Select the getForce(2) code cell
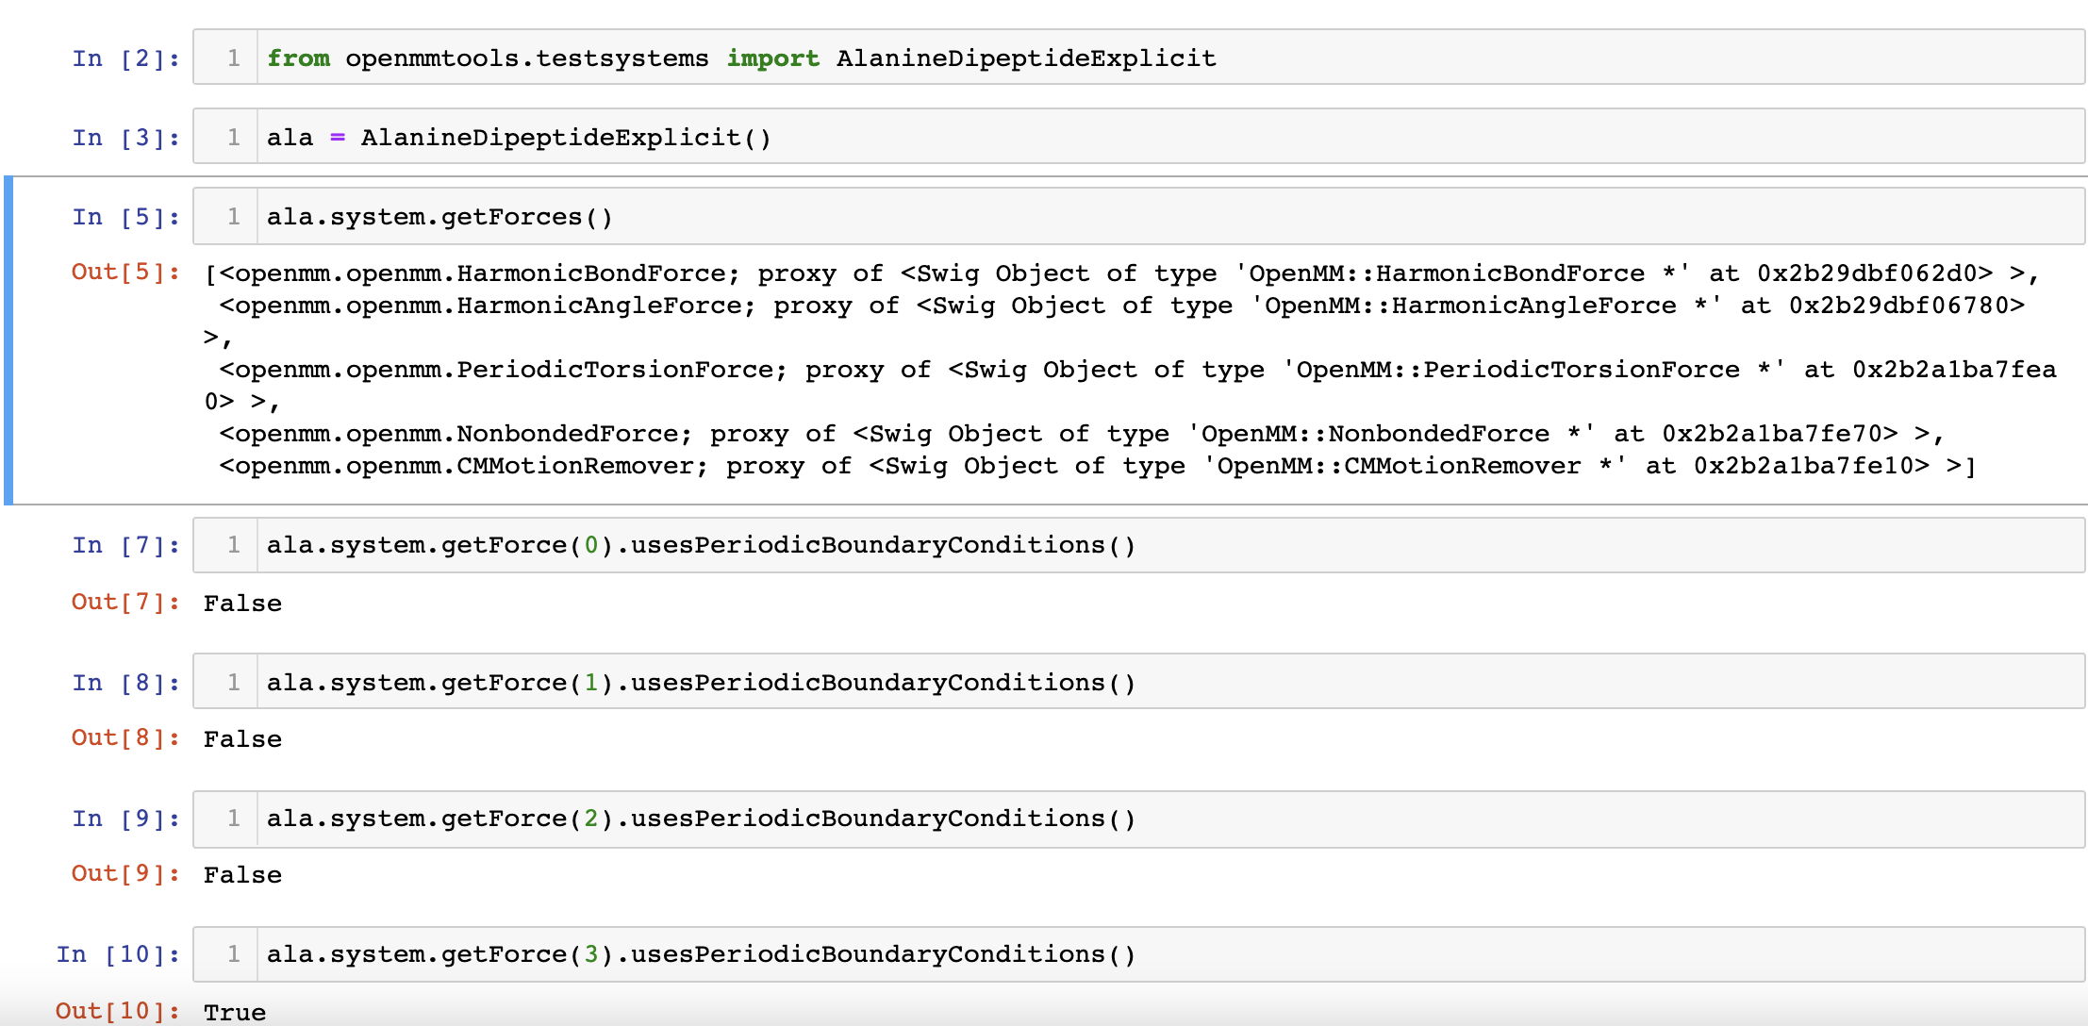The width and height of the screenshot is (2088, 1026). [698, 818]
